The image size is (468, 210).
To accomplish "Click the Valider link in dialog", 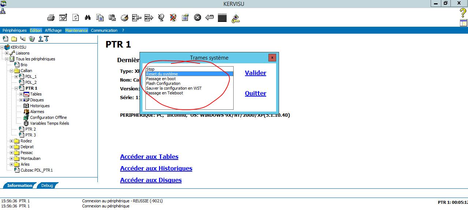I will coord(255,73).
